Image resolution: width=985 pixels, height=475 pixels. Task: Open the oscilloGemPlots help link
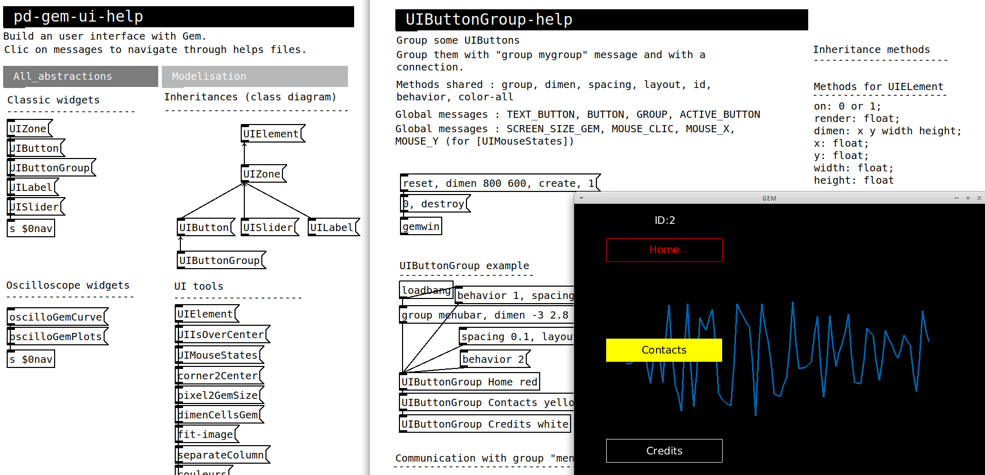tap(56, 337)
